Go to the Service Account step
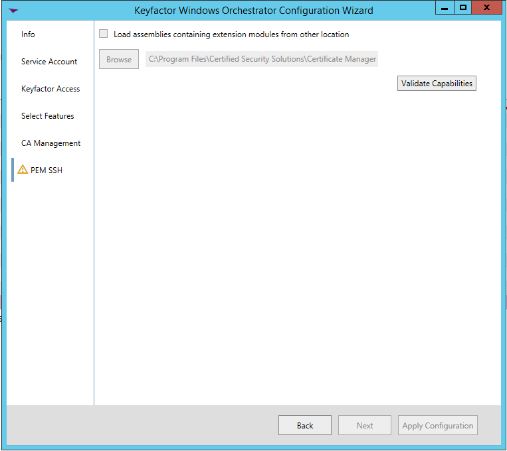Image resolution: width=507 pixels, height=451 pixels. 49,61
